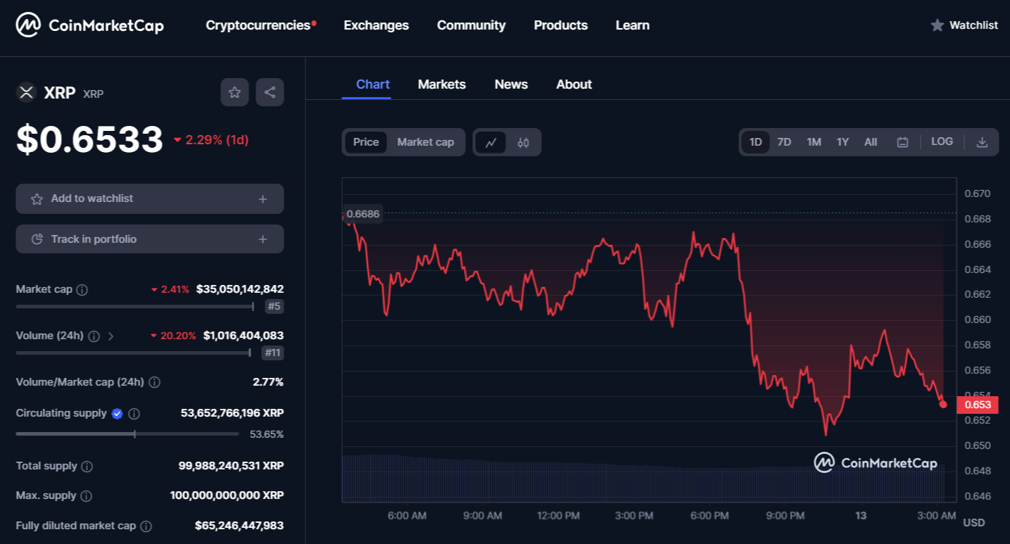
Task: Open the calendar date range icon
Action: coord(902,142)
